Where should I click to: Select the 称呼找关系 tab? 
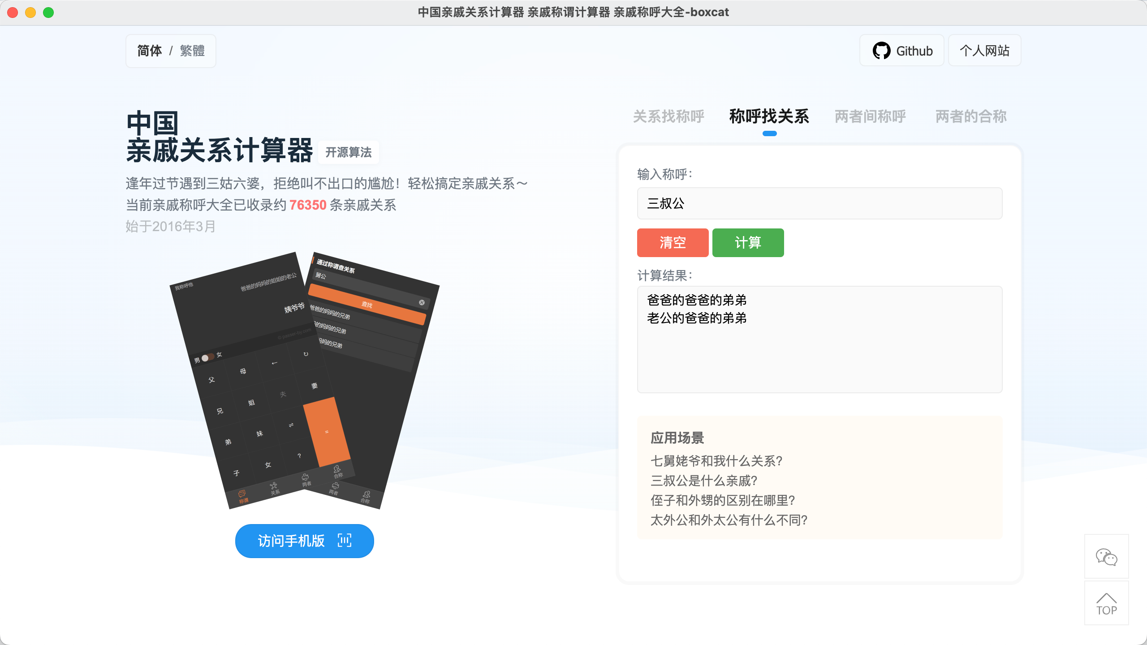pos(769,116)
